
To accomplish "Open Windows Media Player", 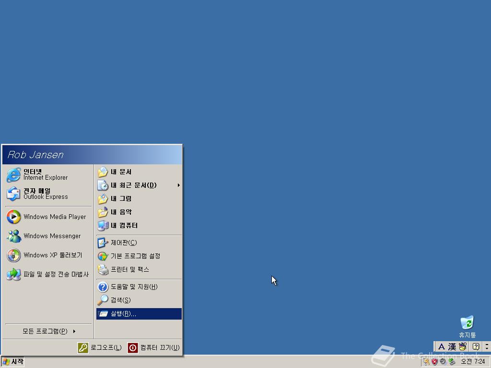I will click(48, 217).
